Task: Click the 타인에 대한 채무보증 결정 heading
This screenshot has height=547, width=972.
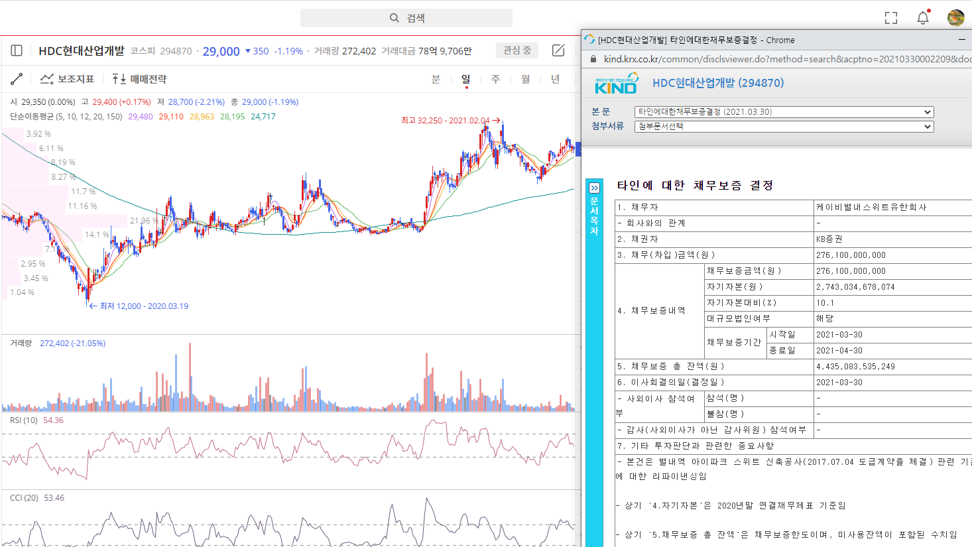Action: pyautogui.click(x=696, y=186)
